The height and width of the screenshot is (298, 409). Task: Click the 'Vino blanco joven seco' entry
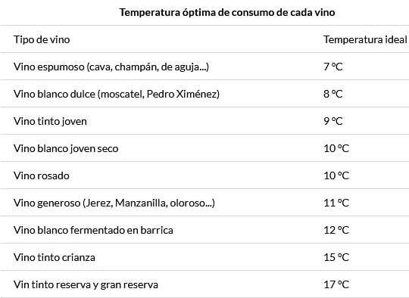(66, 149)
